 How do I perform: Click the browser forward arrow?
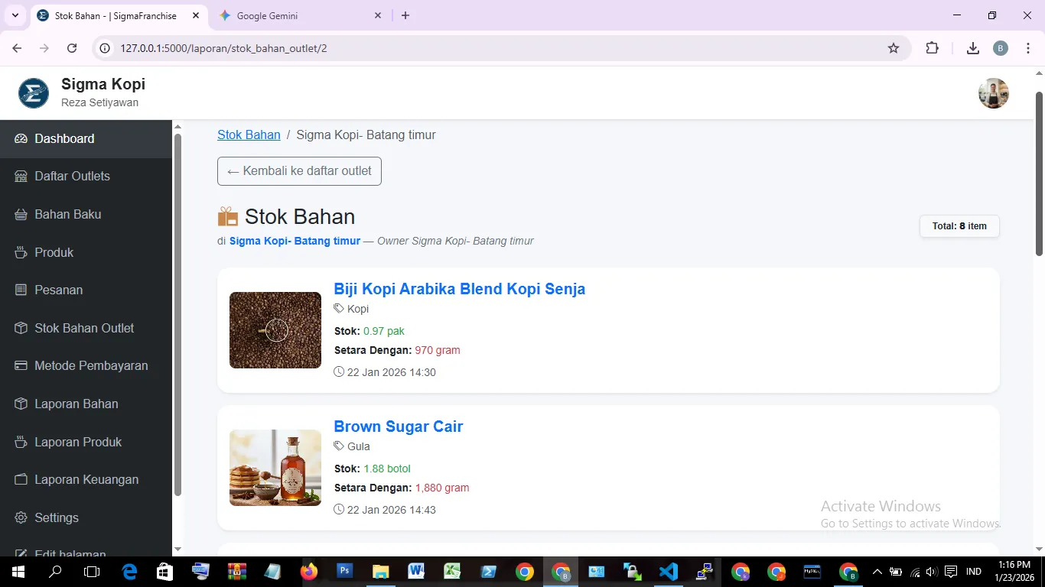point(44,48)
